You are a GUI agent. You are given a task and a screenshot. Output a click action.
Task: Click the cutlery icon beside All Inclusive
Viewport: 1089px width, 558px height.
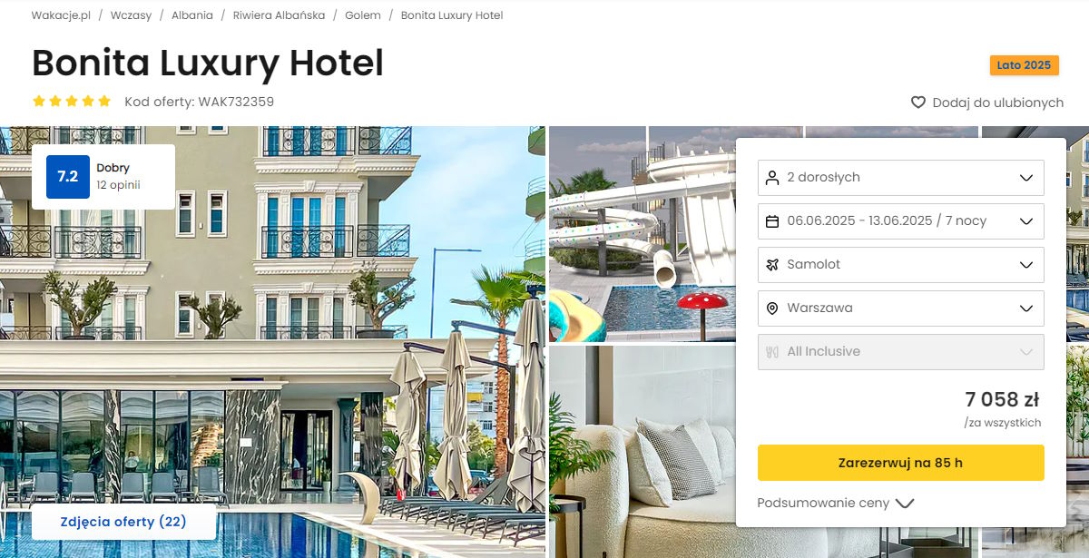[x=772, y=352]
